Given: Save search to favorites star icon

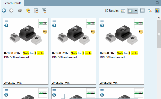Looking at the screenshot, I should pos(28,10).
